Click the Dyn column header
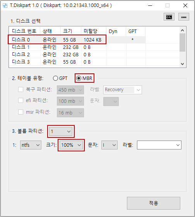195x217 pixels. tap(116, 31)
